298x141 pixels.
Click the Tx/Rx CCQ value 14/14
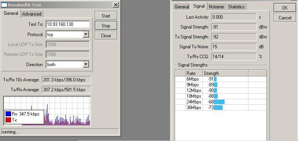coord(234,57)
